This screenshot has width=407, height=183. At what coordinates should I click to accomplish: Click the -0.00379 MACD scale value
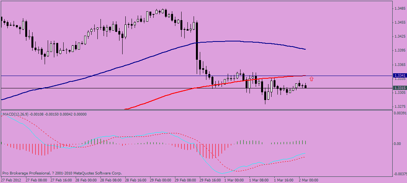(x=400, y=174)
